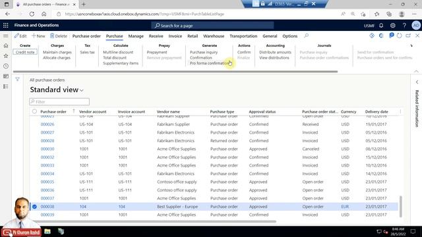Open browser favorites star icon
Screen dimensions: 422x237
tap(377, 14)
